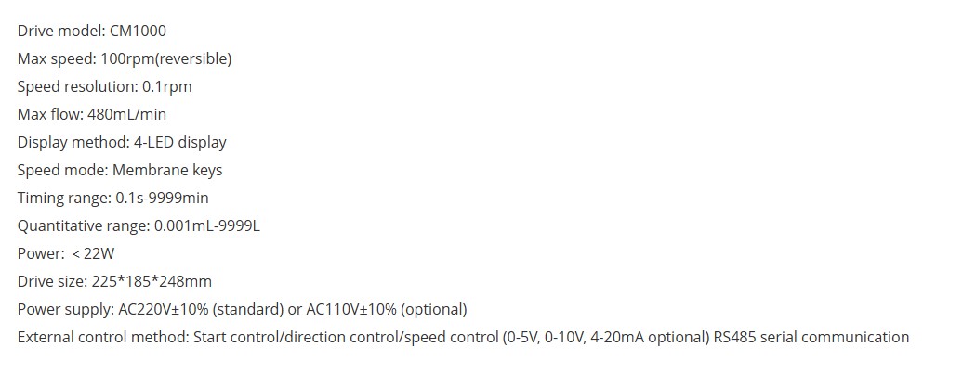
Task: Click the 'Membrane keys' speed mode text
Action: (167, 170)
